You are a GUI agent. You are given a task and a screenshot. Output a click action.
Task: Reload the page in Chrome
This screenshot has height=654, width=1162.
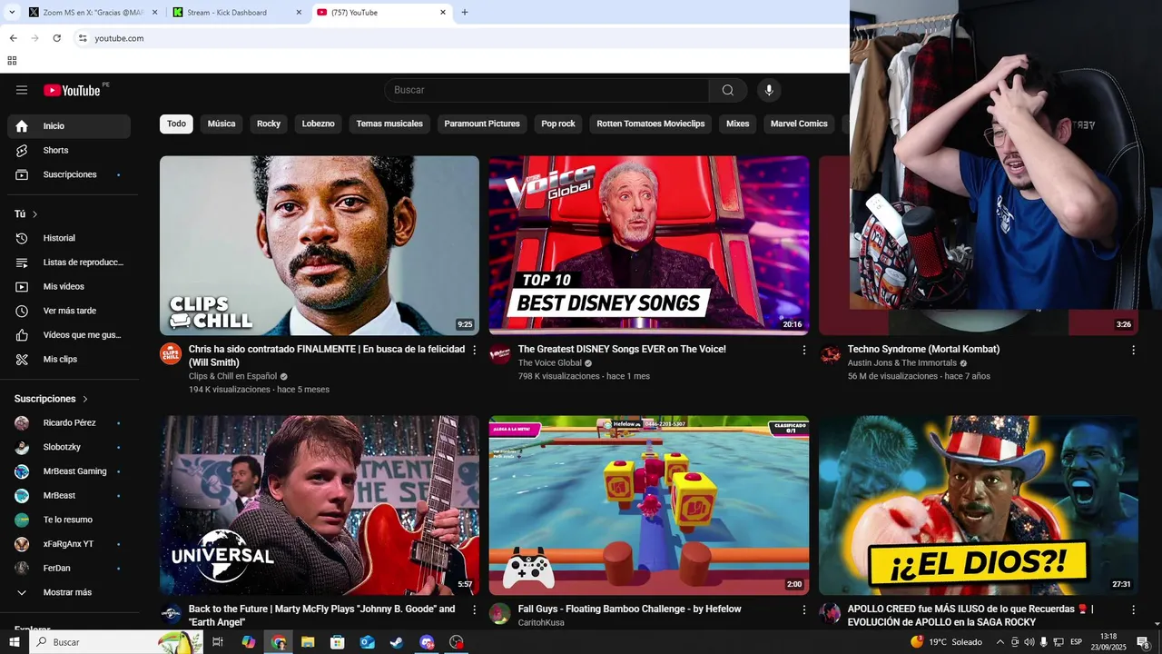[56, 38]
